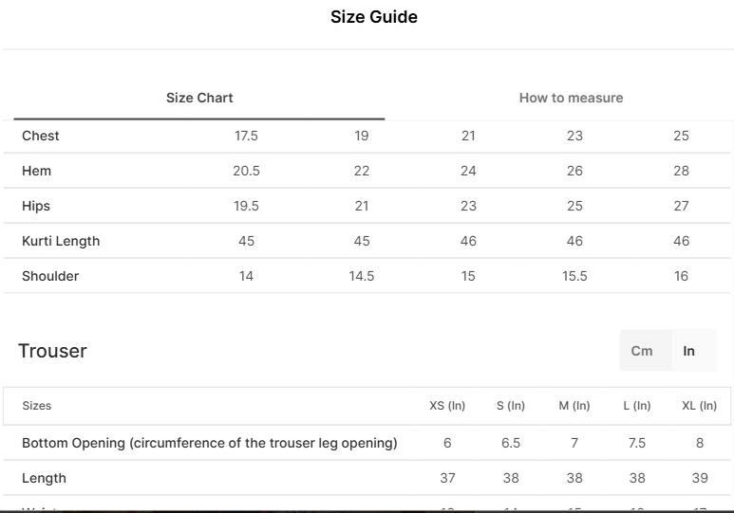This screenshot has height=513, width=734.
Task: Click the Hem row label
Action: [36, 171]
